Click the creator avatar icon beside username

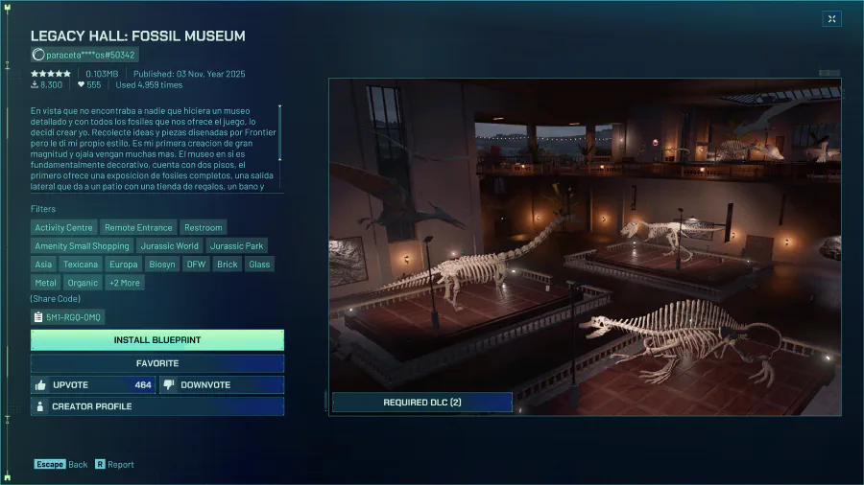click(37, 56)
